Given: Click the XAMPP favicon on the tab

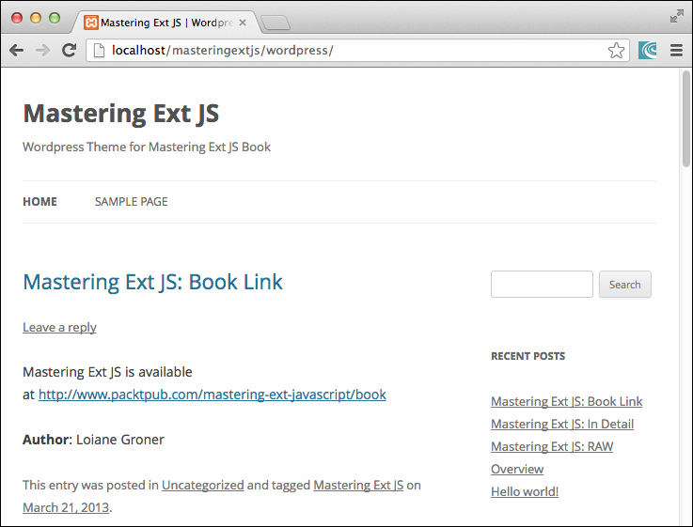Looking at the screenshot, I should 91,23.
